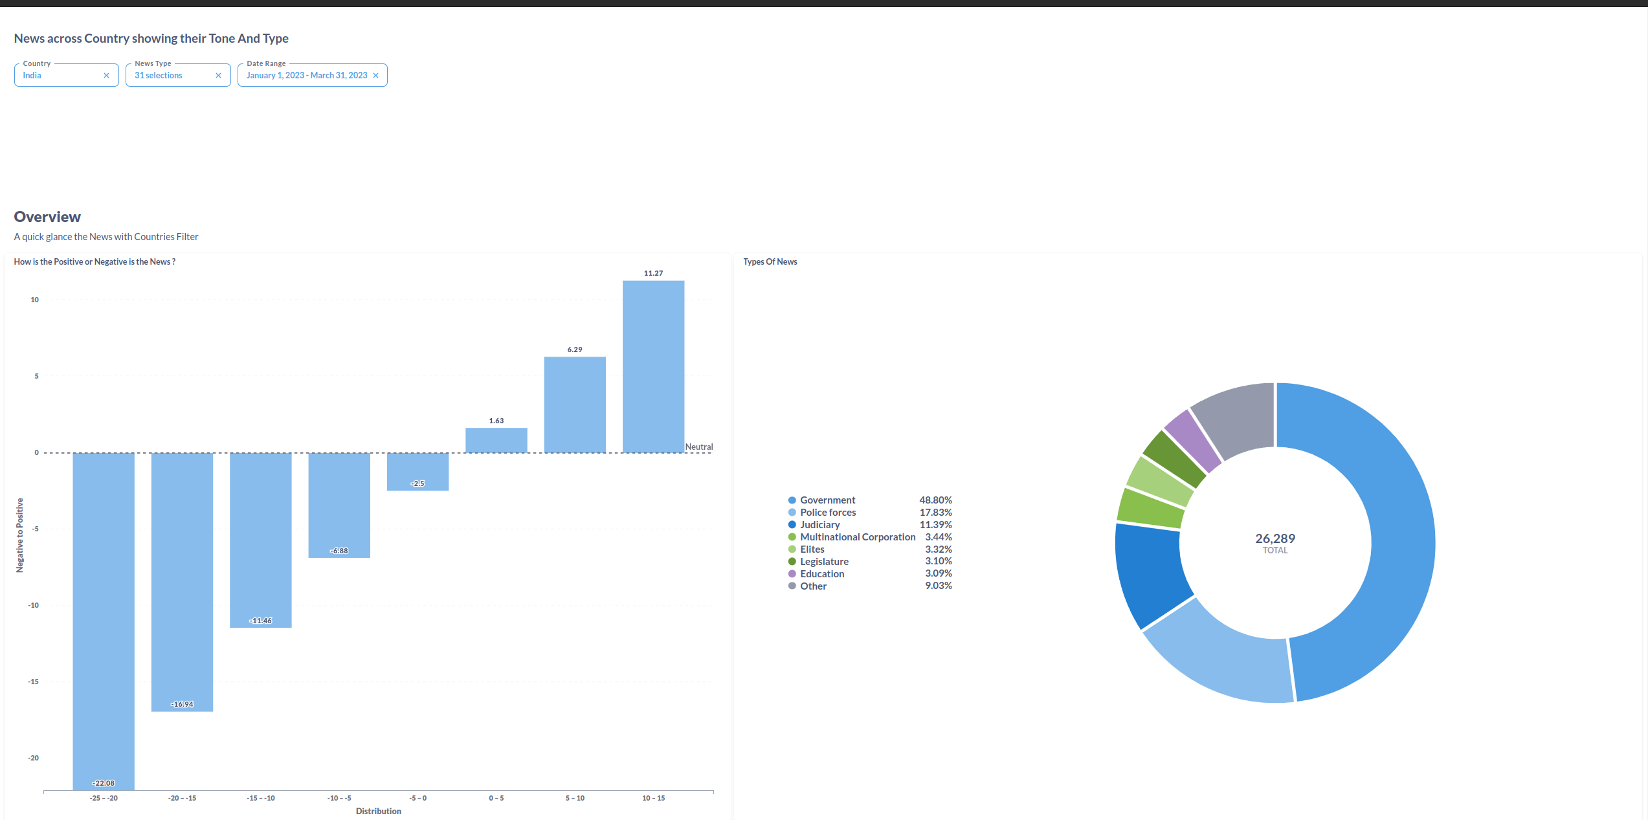Clear the Country filter with its X icon

[106, 76]
